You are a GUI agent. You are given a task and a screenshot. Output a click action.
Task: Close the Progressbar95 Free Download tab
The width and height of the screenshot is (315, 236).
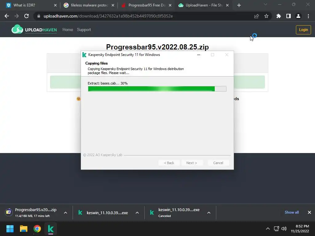point(170,6)
